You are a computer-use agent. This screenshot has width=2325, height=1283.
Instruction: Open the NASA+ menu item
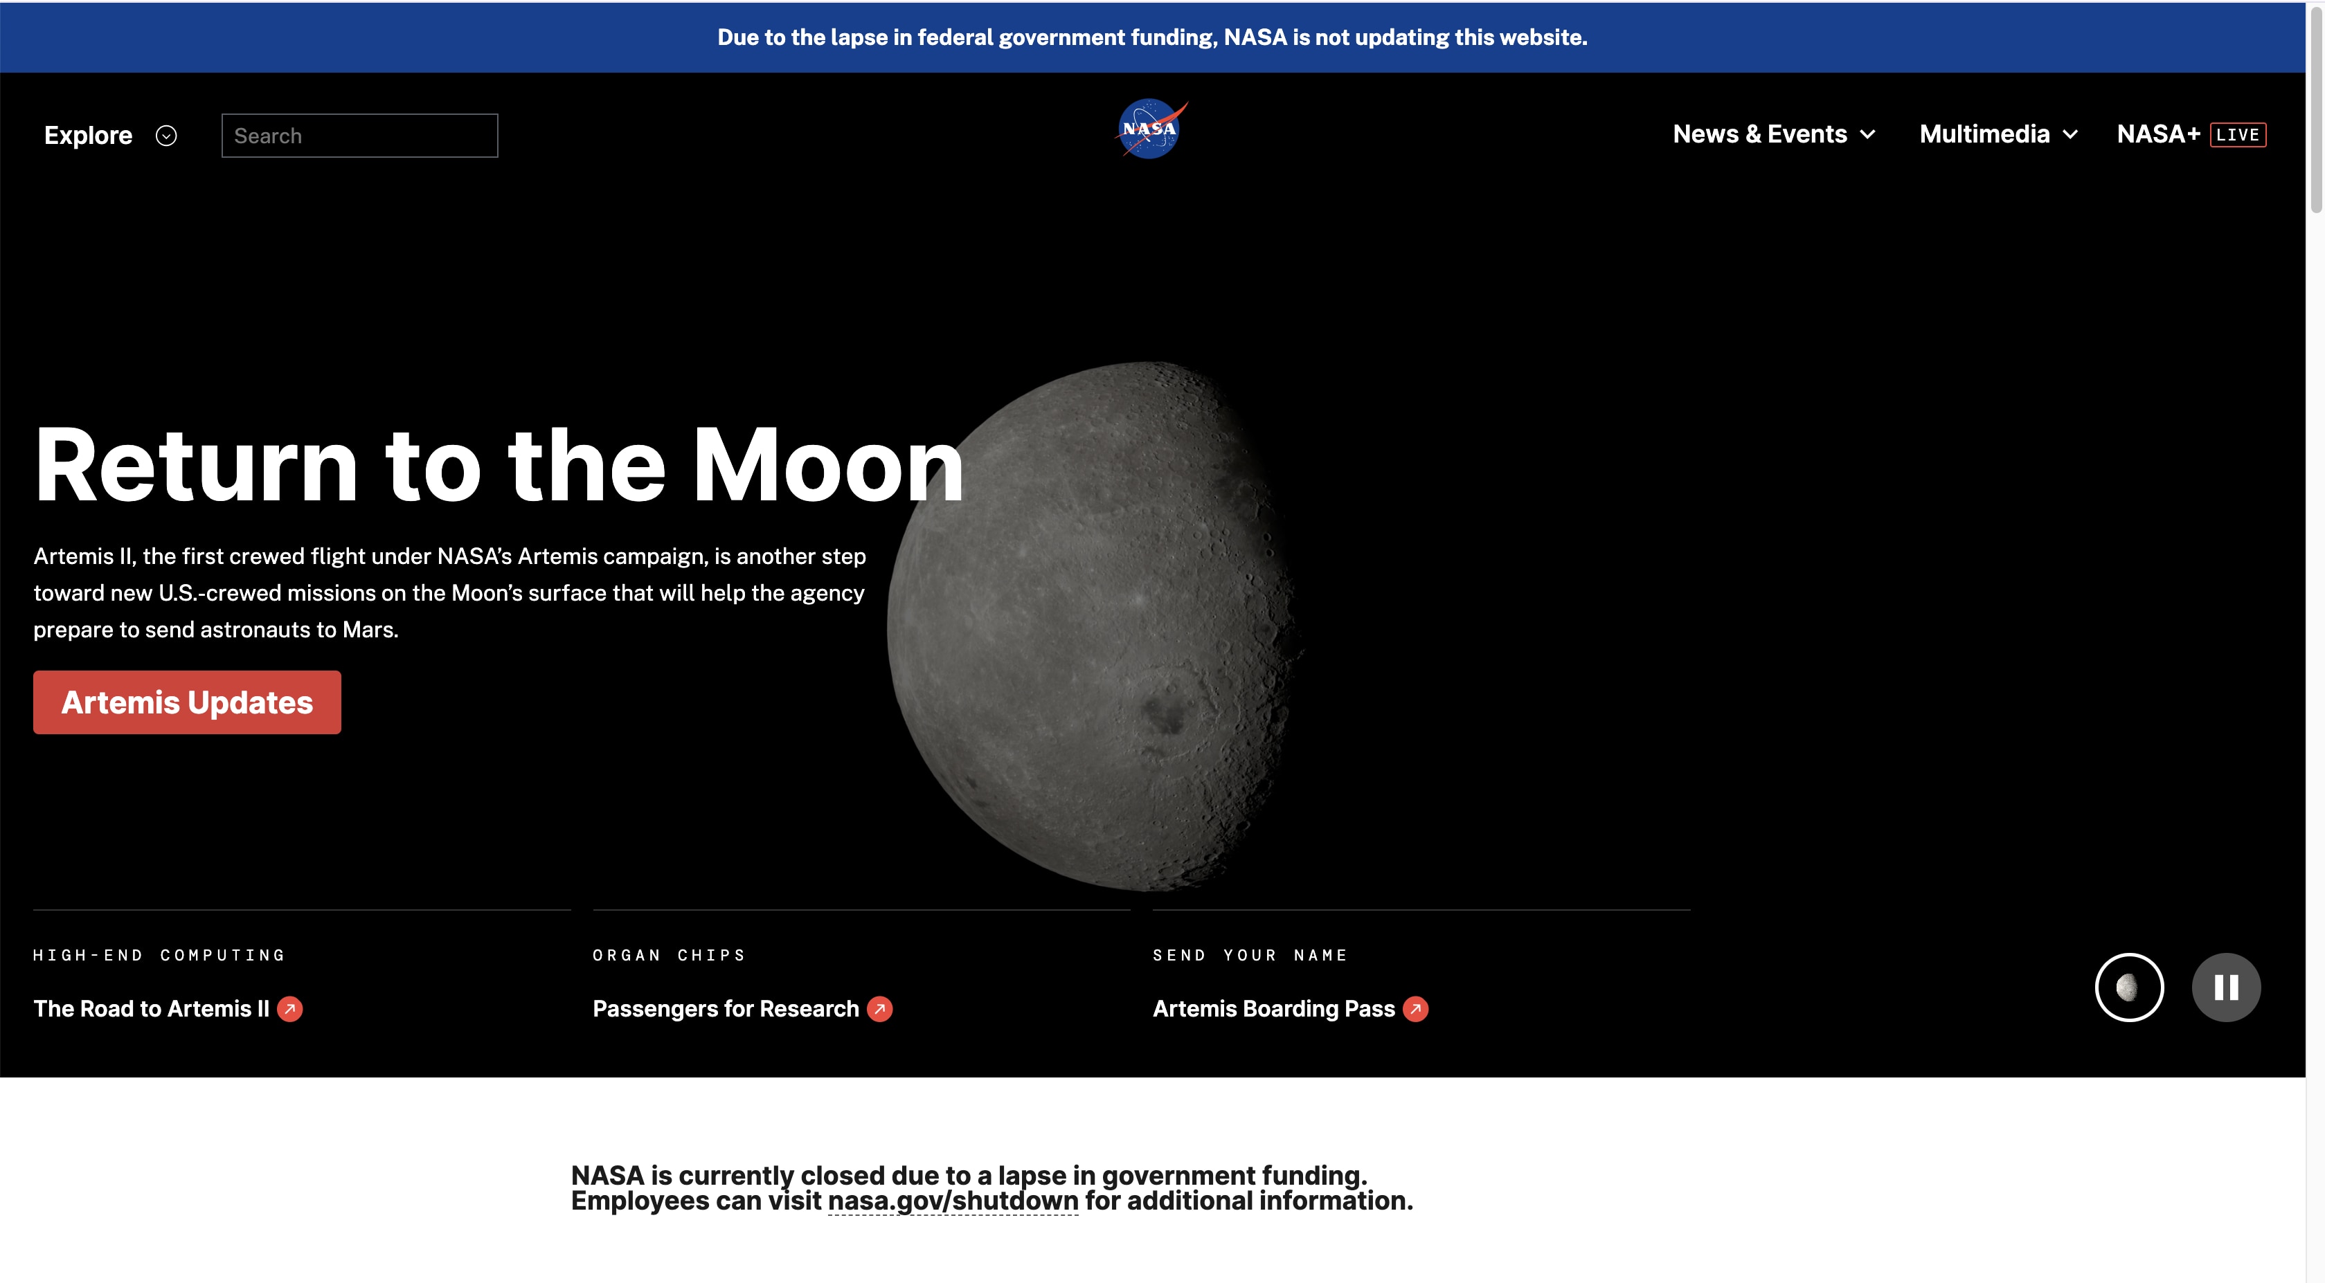pos(2158,134)
